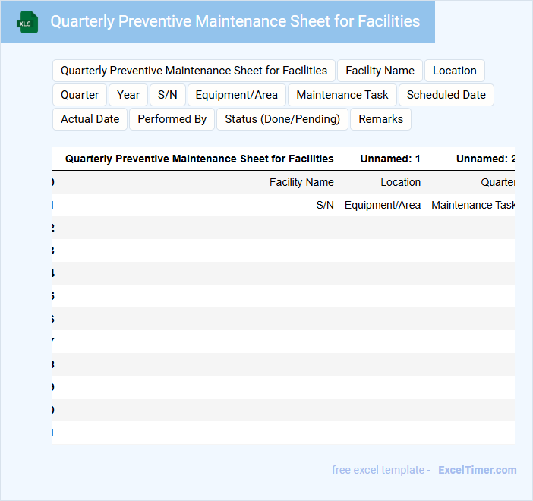The width and height of the screenshot is (533, 501).
Task: Click the Year tag
Action: 128,95
